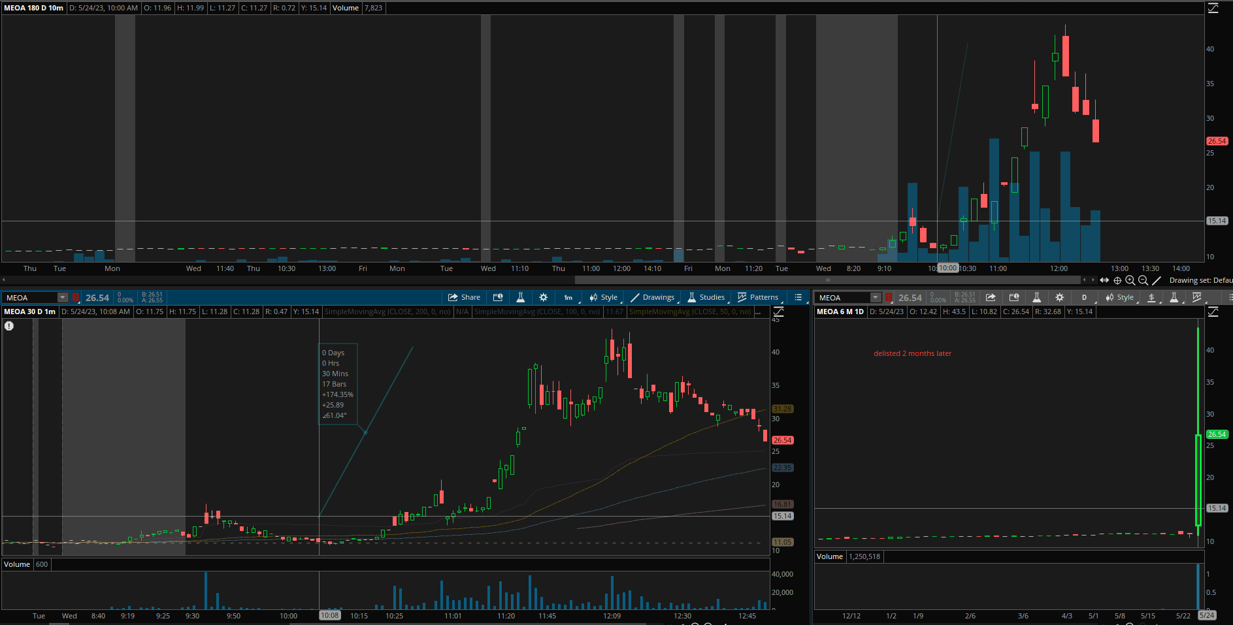Image resolution: width=1233 pixels, height=625 pixels.
Task: Toggle price axis scale on top chart
Action: tap(1213, 8)
